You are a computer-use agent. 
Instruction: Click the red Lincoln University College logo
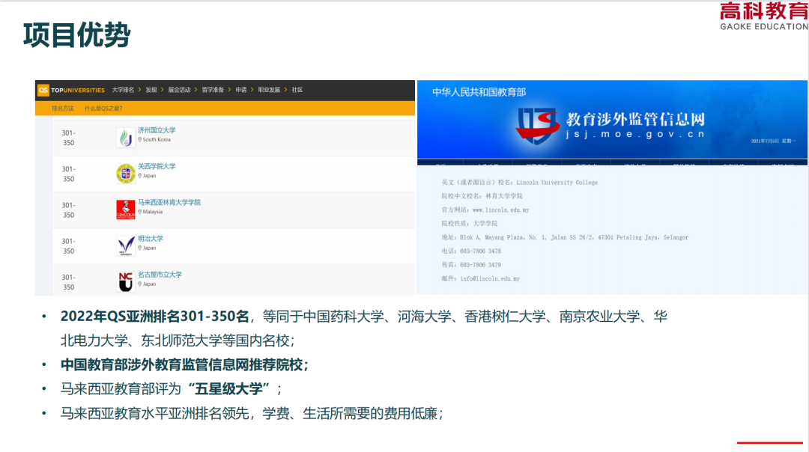(125, 210)
